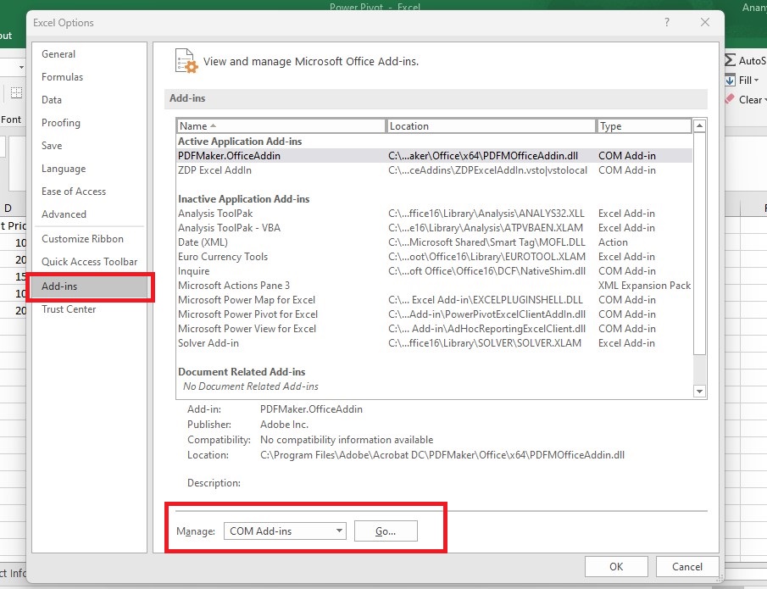This screenshot has height=589, width=767.
Task: Select ZDP Excel AddIn row
Action: point(435,170)
